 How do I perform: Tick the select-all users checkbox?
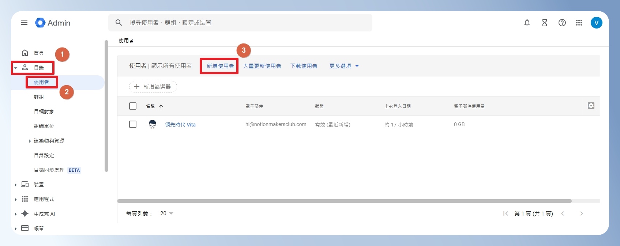click(133, 106)
